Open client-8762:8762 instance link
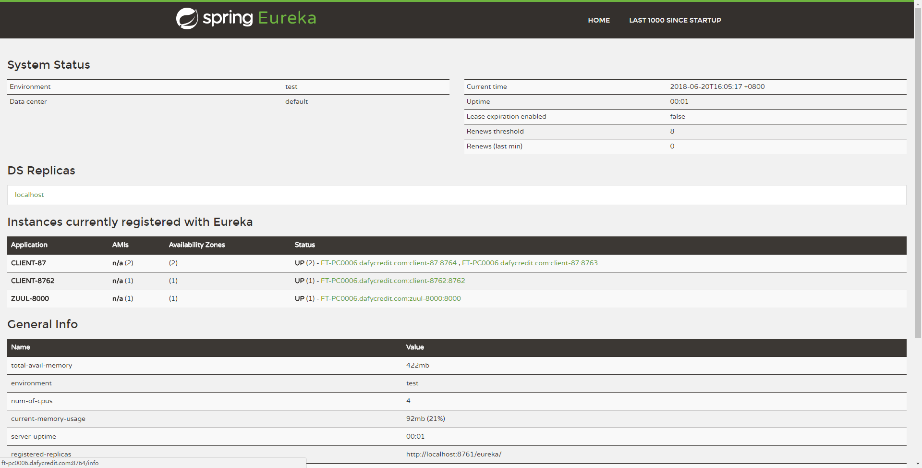The height and width of the screenshot is (468, 922). [x=393, y=281]
